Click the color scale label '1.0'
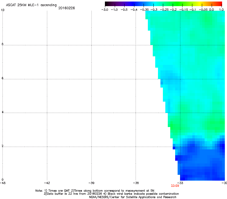 coord(221,10)
